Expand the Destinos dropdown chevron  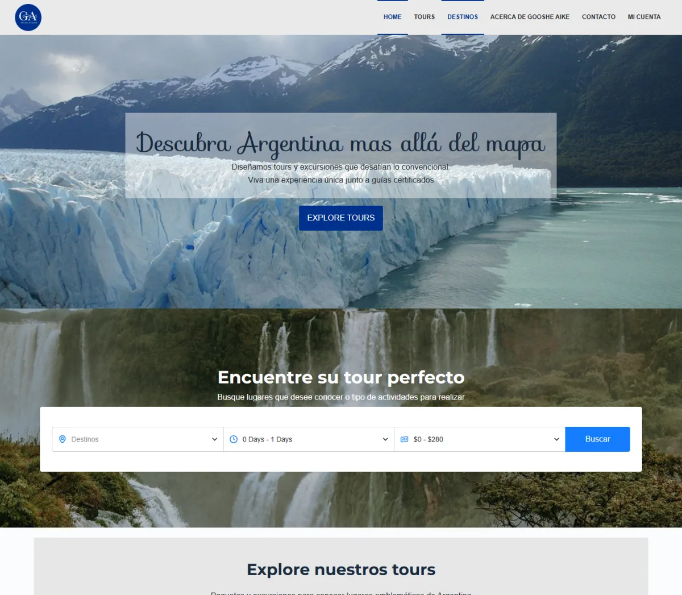214,439
